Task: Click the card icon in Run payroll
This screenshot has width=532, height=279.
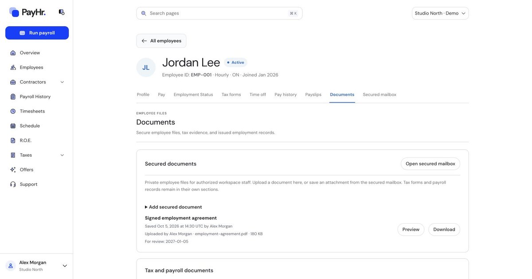Action: click(22, 33)
